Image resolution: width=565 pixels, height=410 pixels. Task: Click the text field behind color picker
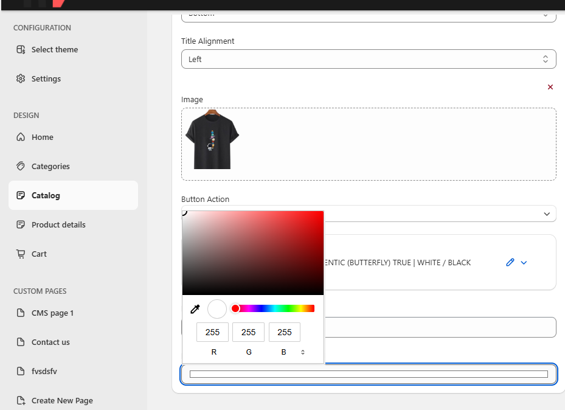tap(440, 327)
